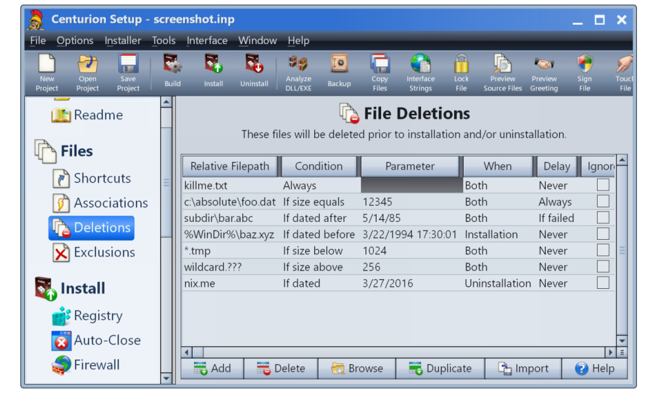Screen dimensions: 656x393
Task: Click the Add button below the table
Action: [212, 369]
